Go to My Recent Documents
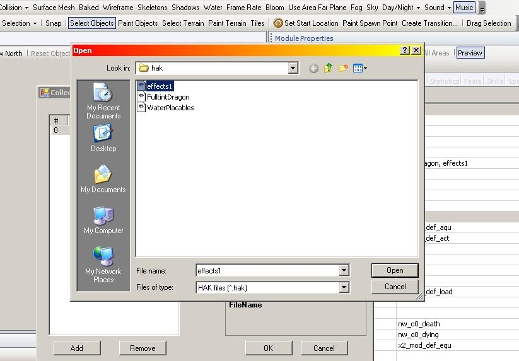This screenshot has width=519, height=361. (103, 101)
